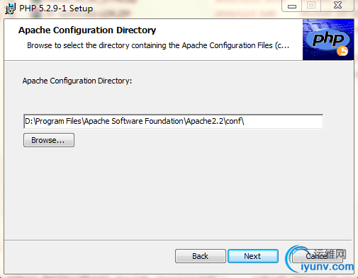Click the truncated (c... text in description
The image size is (358, 278).
coord(282,45)
